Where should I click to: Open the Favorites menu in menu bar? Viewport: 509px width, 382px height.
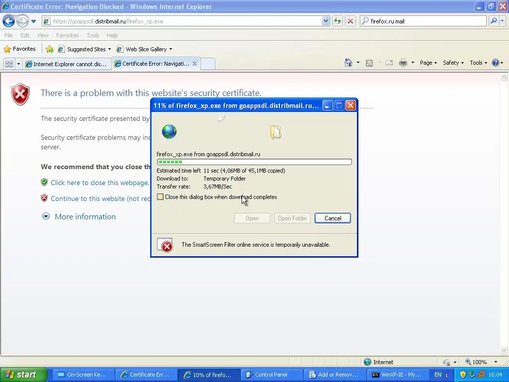pos(67,35)
